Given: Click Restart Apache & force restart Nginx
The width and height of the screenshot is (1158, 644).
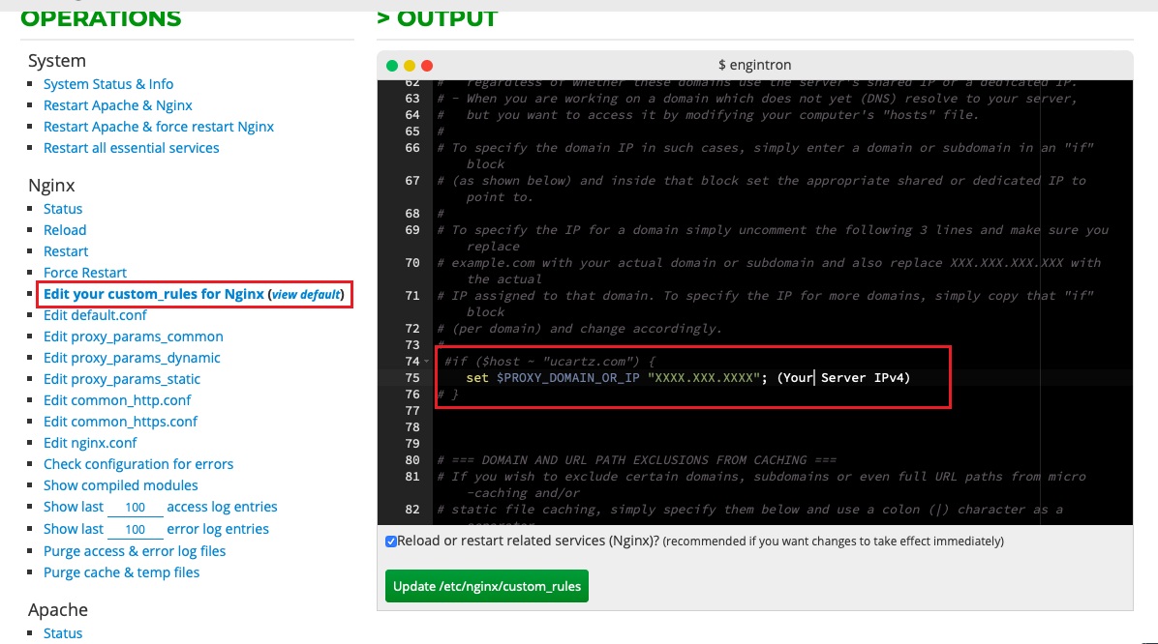Looking at the screenshot, I should point(158,127).
